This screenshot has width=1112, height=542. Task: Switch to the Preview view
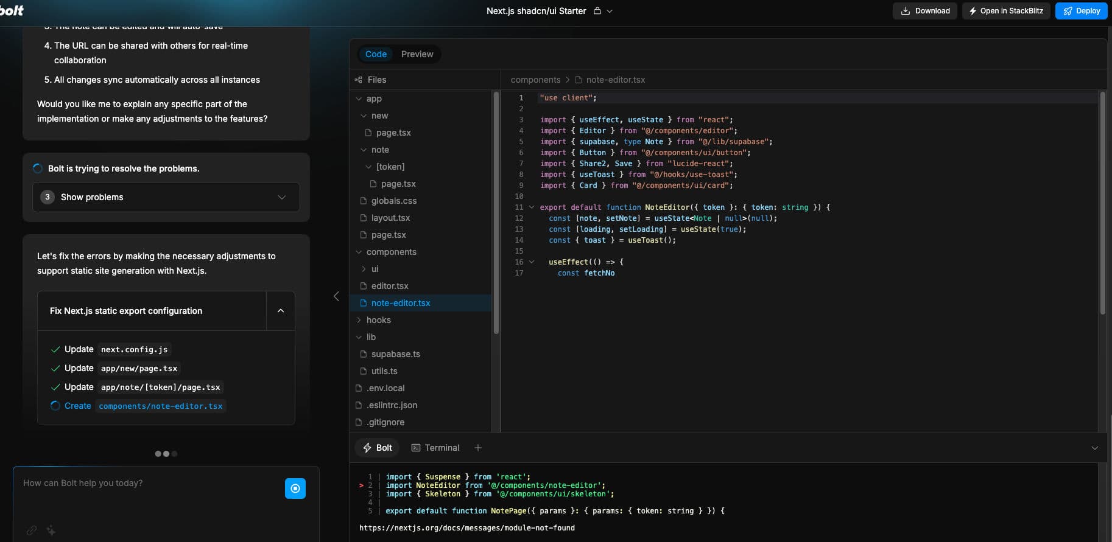click(417, 54)
